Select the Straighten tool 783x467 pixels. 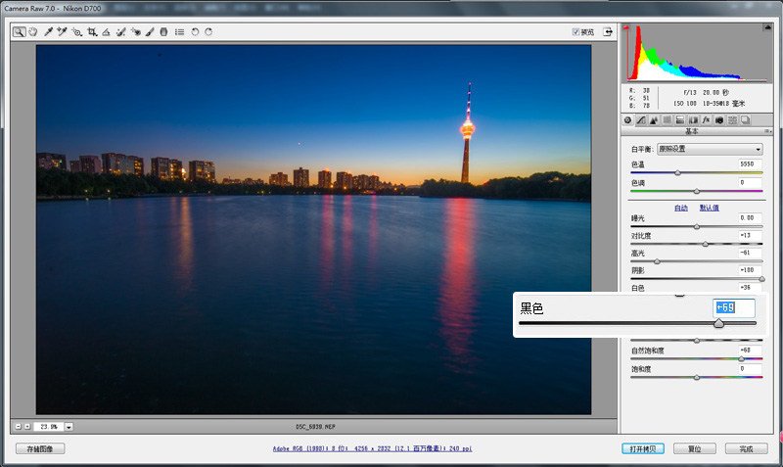click(106, 32)
